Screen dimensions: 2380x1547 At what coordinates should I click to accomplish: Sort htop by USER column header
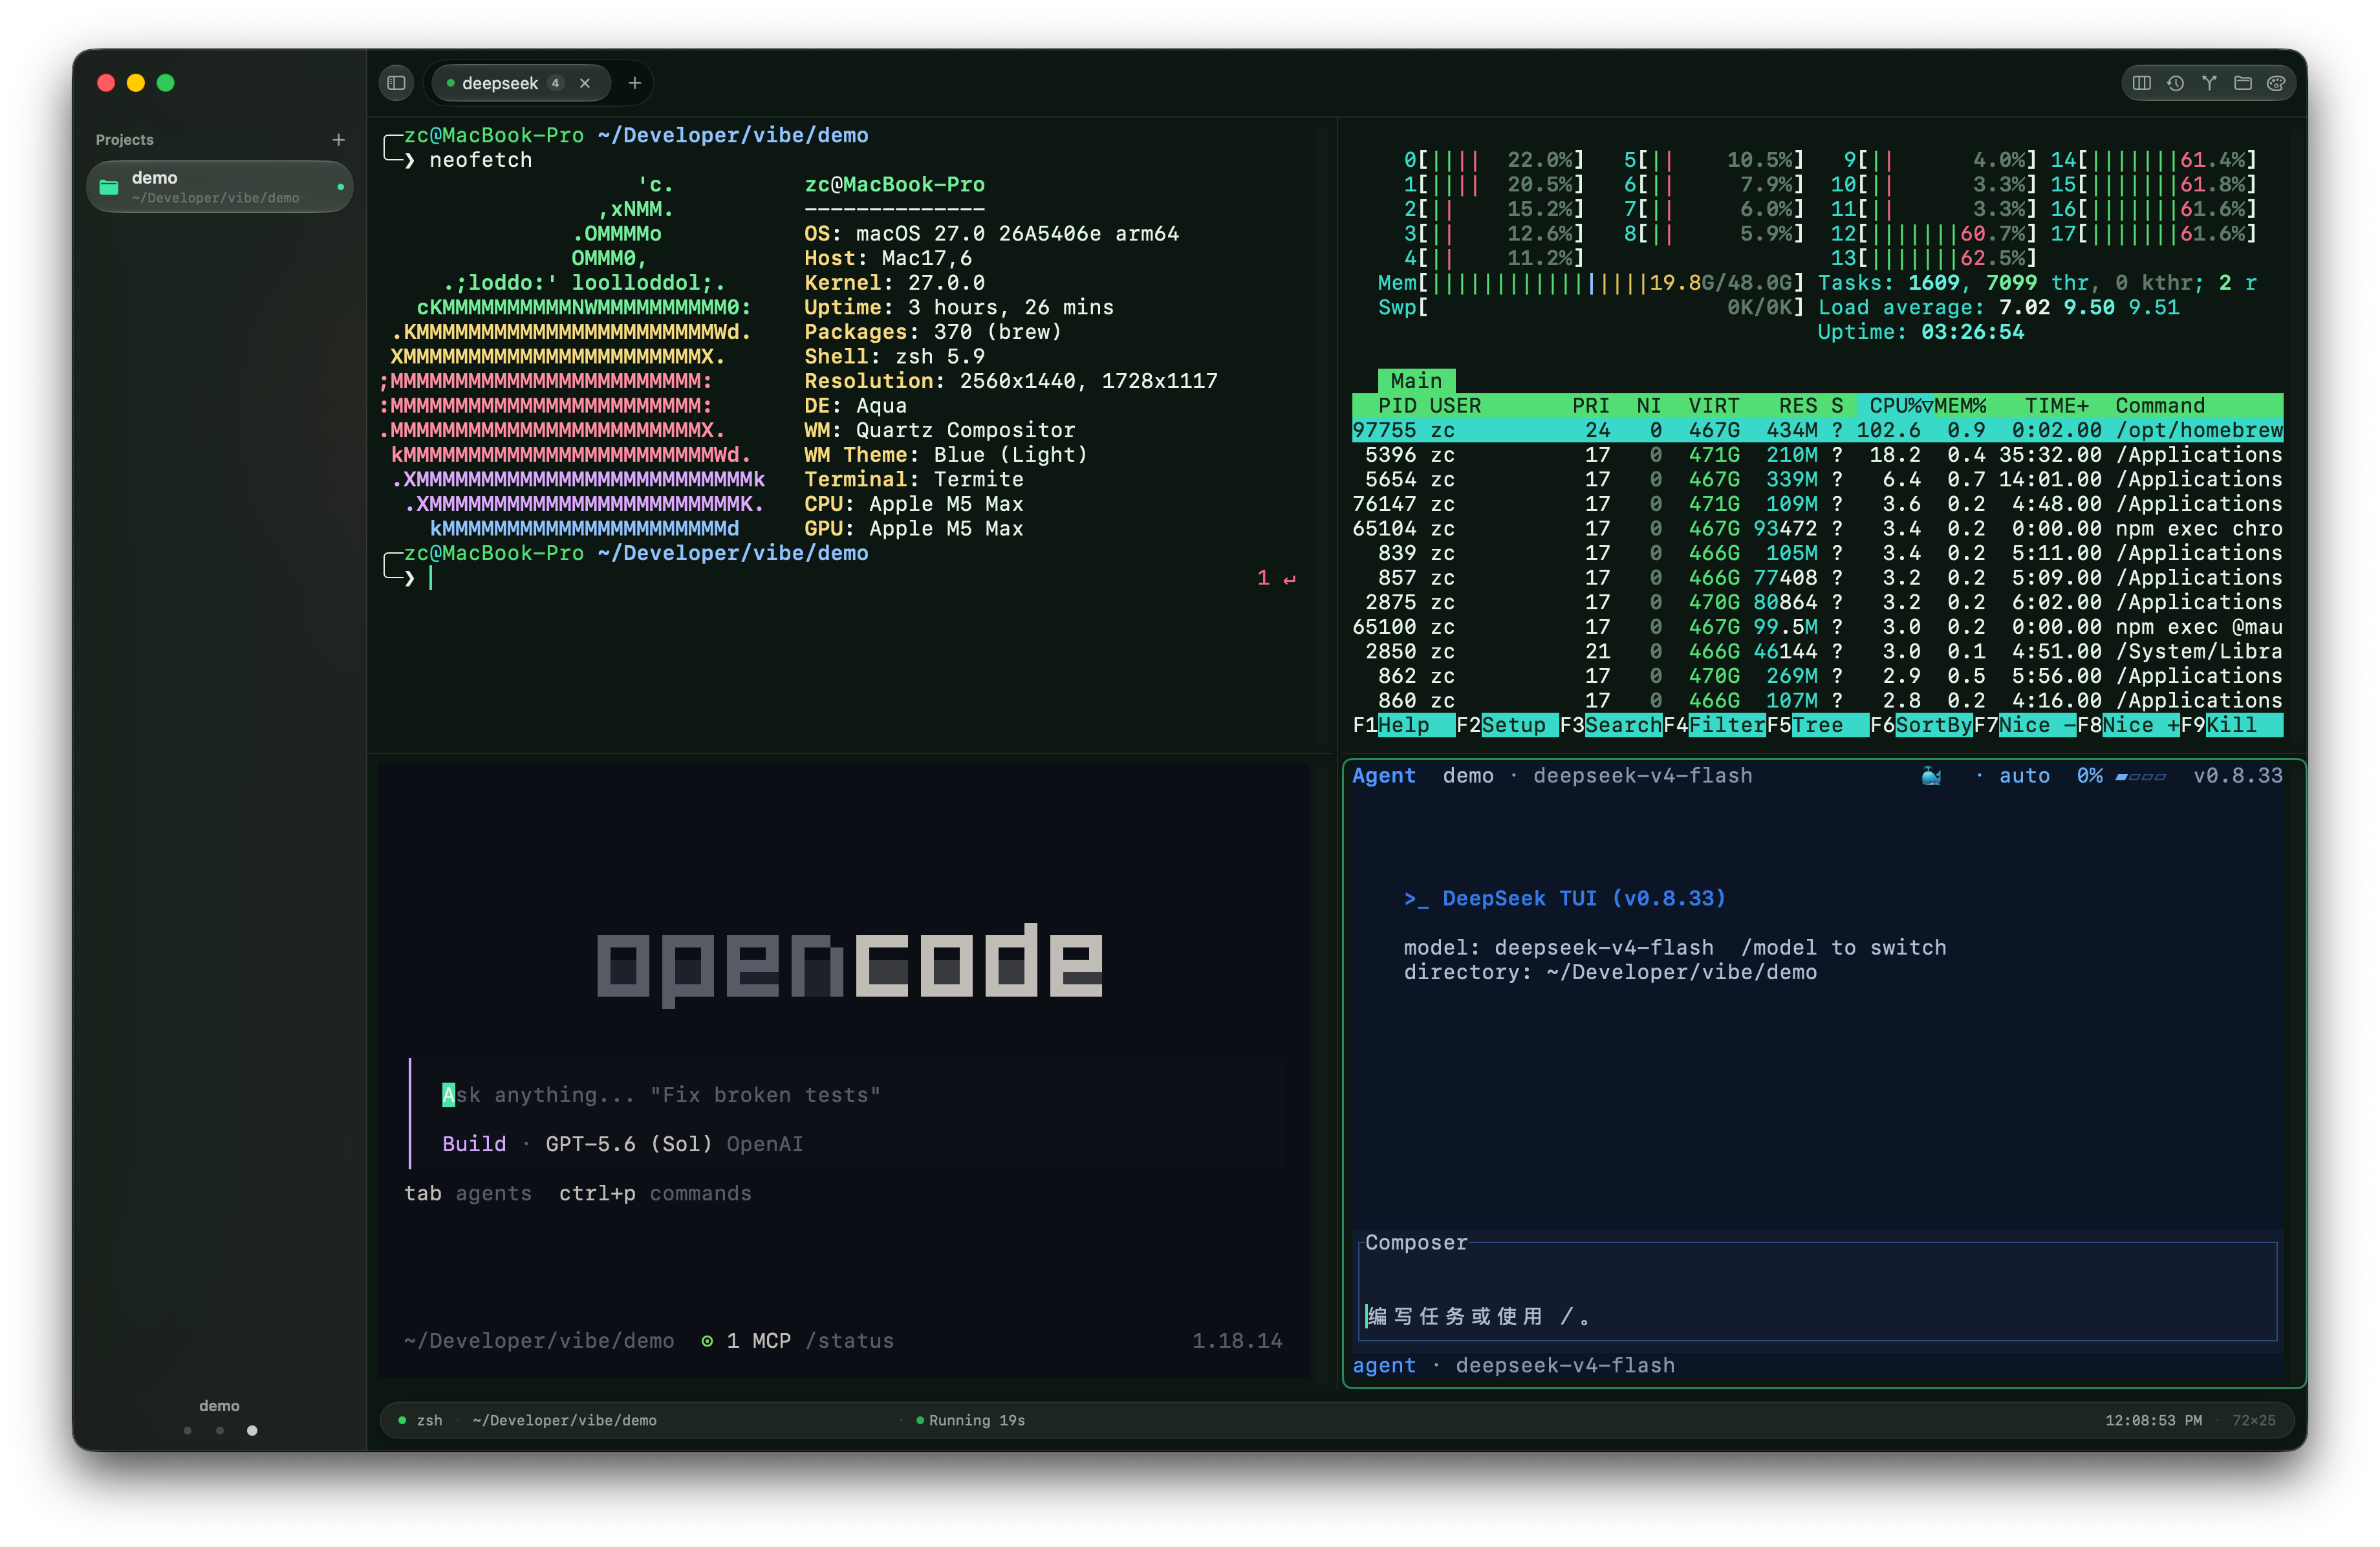tap(1455, 406)
